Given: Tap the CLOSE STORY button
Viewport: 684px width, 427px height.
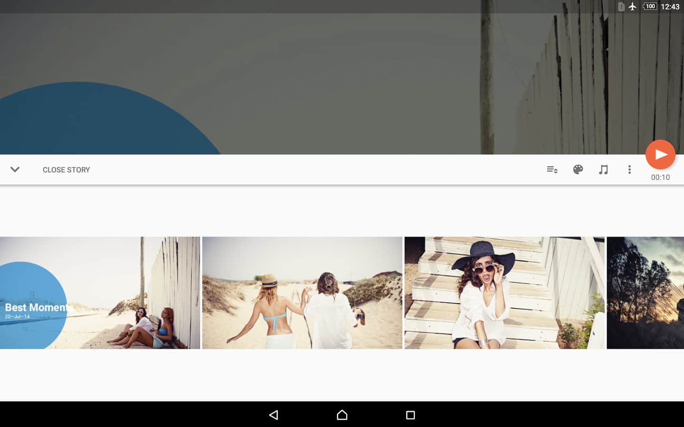Looking at the screenshot, I should pyautogui.click(x=66, y=170).
